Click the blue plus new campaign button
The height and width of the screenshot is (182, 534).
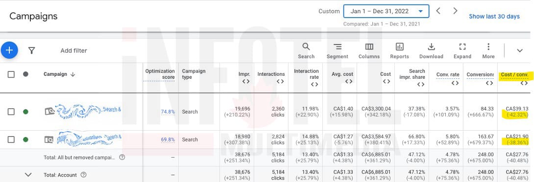click(x=9, y=50)
